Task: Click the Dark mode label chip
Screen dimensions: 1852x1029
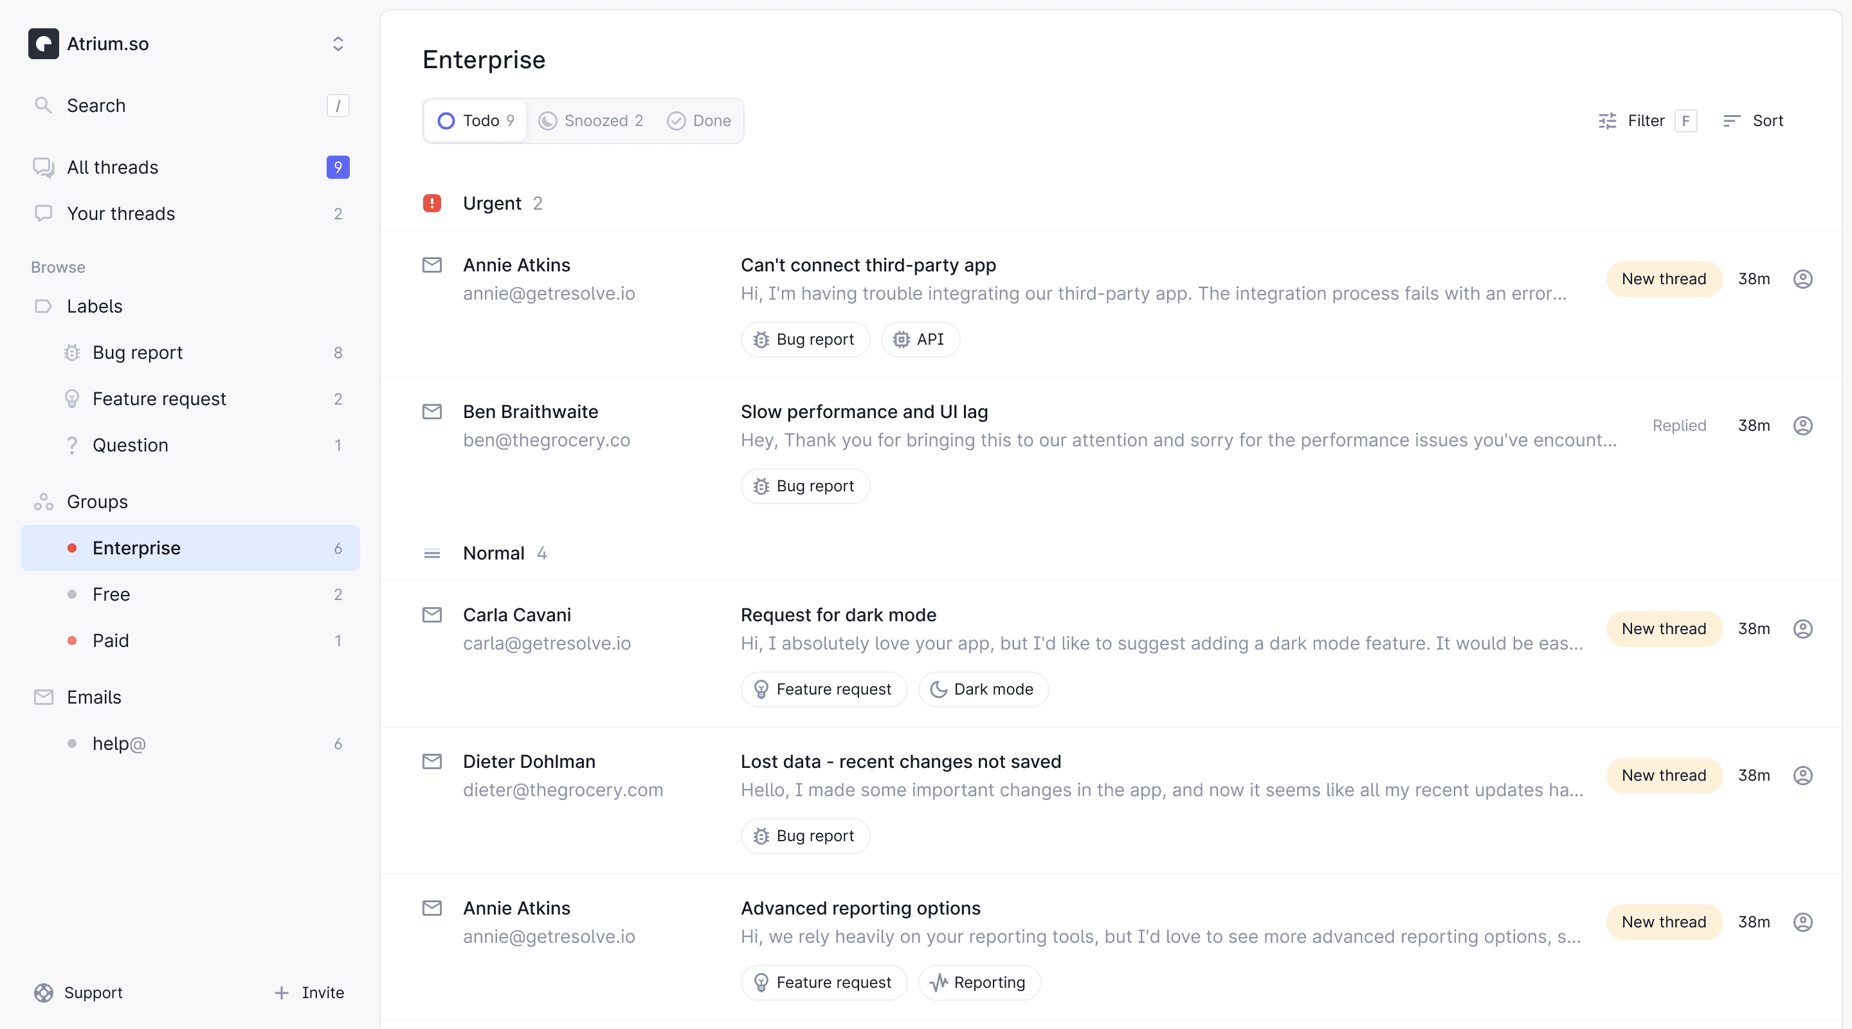Action: 983,689
